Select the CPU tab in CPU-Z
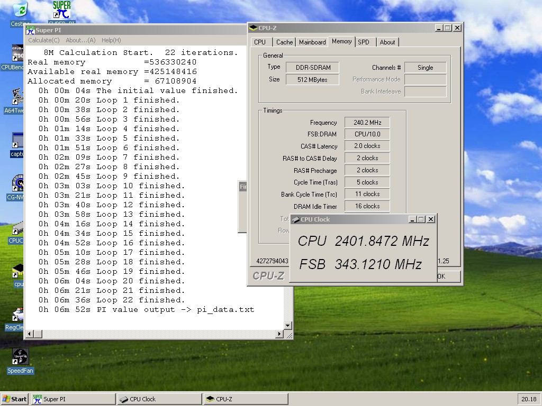Screen dimensions: 542x406 [260, 42]
